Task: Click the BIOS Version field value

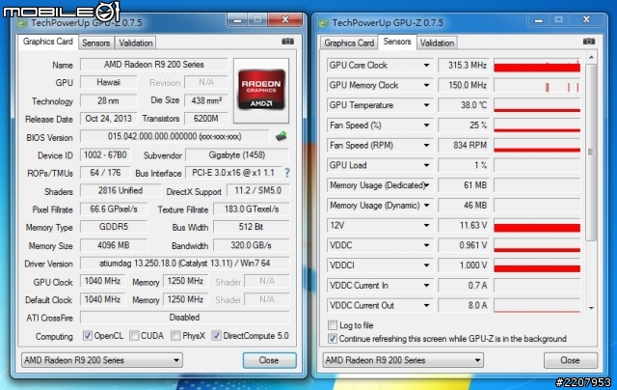Action: 174,137
